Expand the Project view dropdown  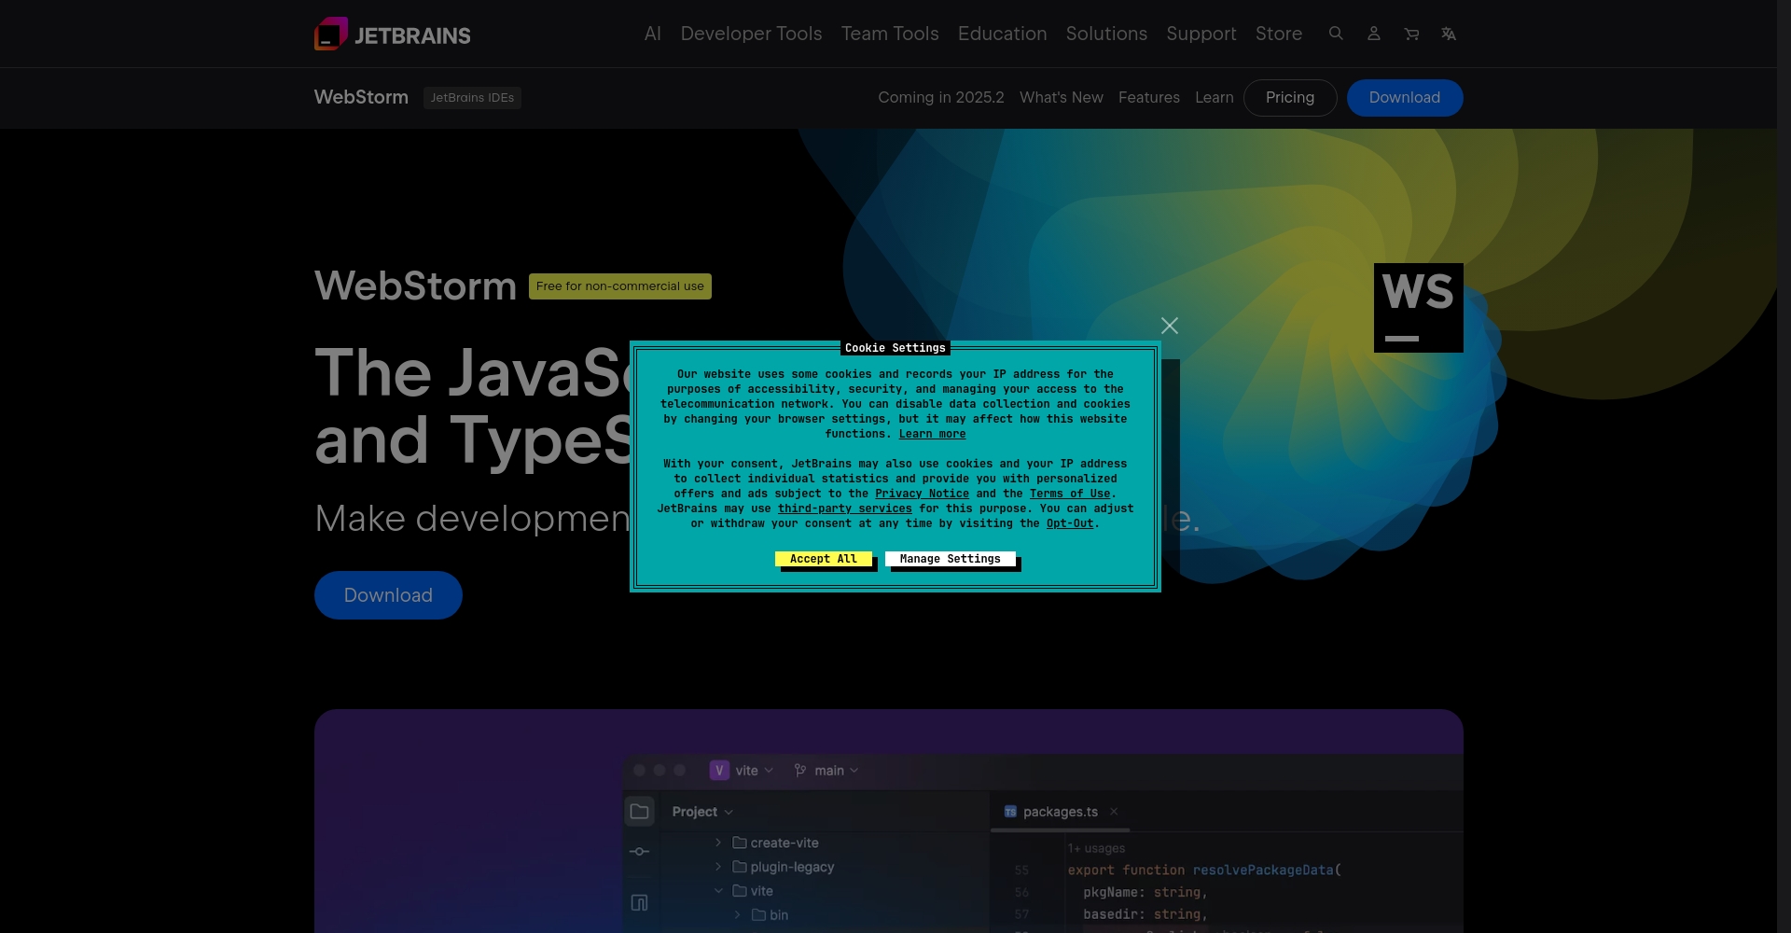(x=729, y=812)
